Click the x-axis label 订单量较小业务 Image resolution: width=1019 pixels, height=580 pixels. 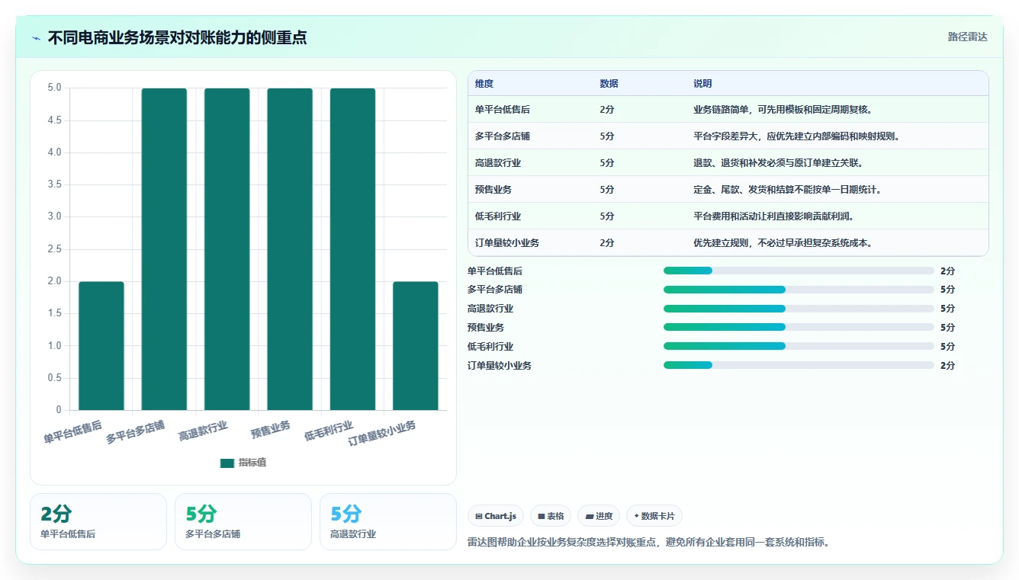click(x=382, y=433)
